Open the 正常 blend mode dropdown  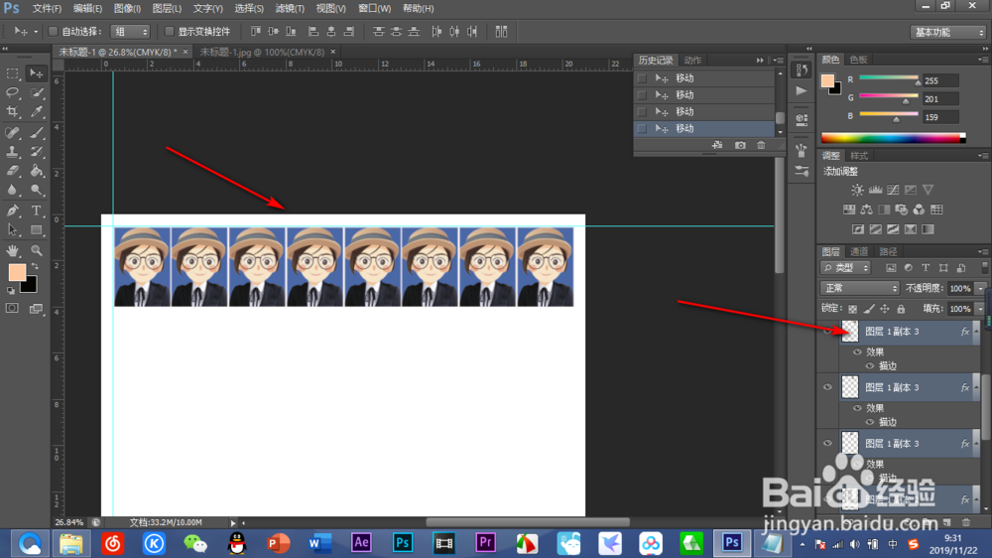click(x=860, y=288)
